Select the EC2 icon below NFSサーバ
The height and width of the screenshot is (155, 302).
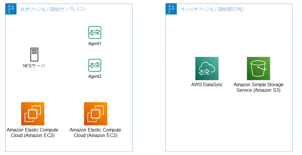[33, 114]
